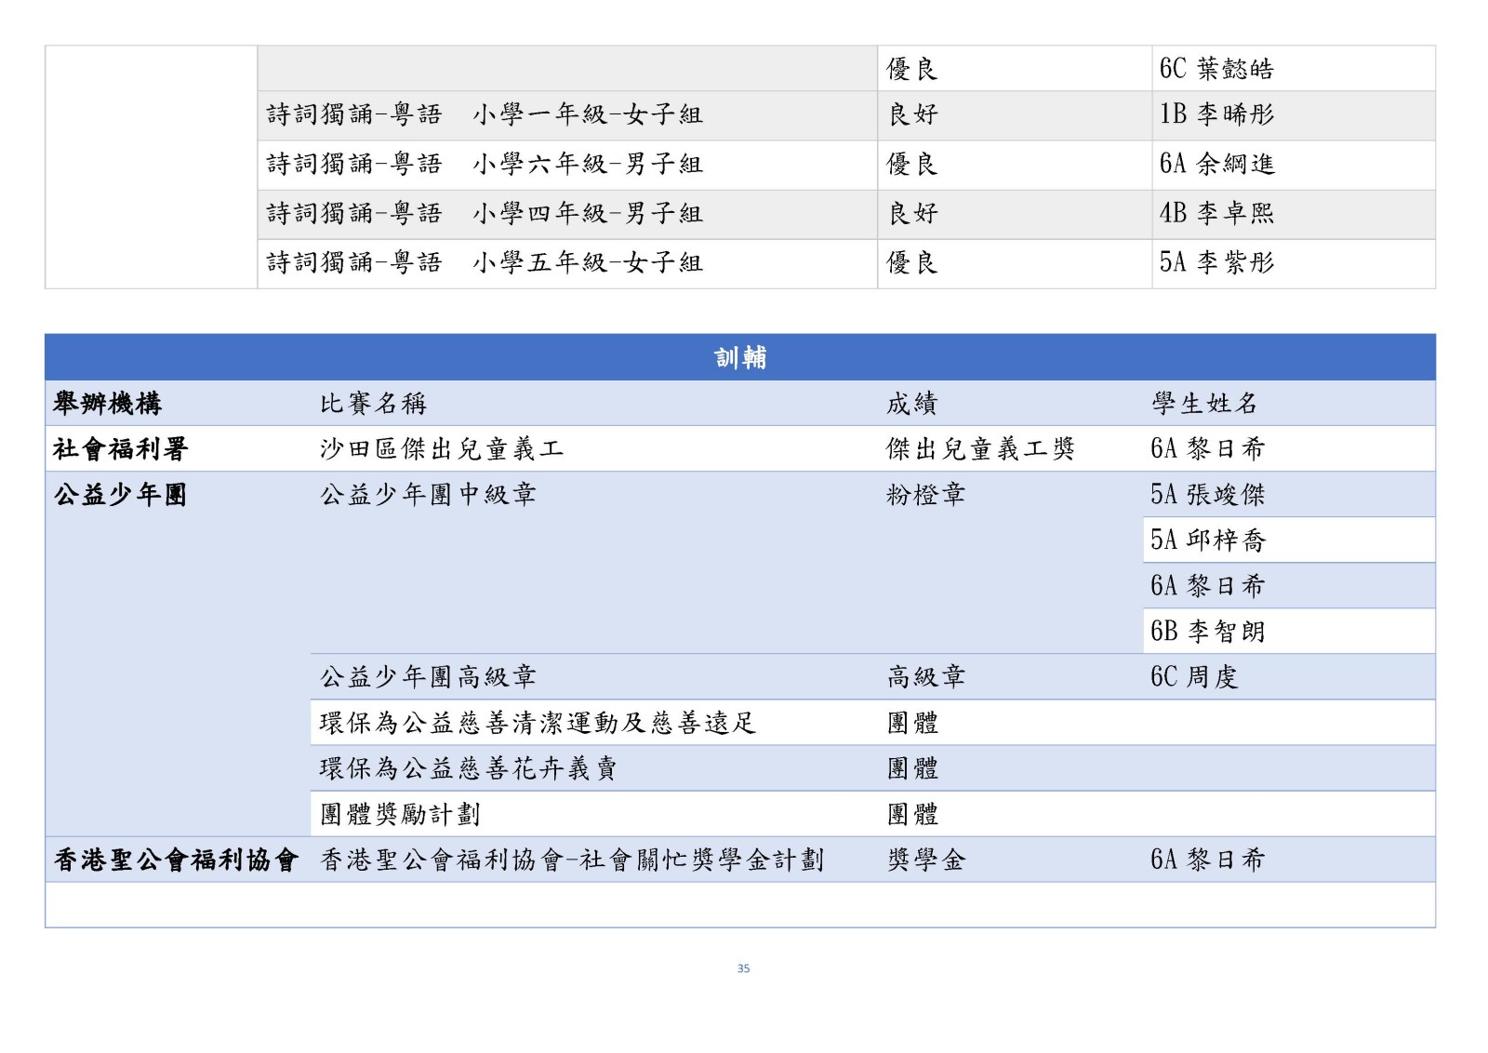
Task: Click student name 6B 李智朗
Action: tap(1207, 632)
